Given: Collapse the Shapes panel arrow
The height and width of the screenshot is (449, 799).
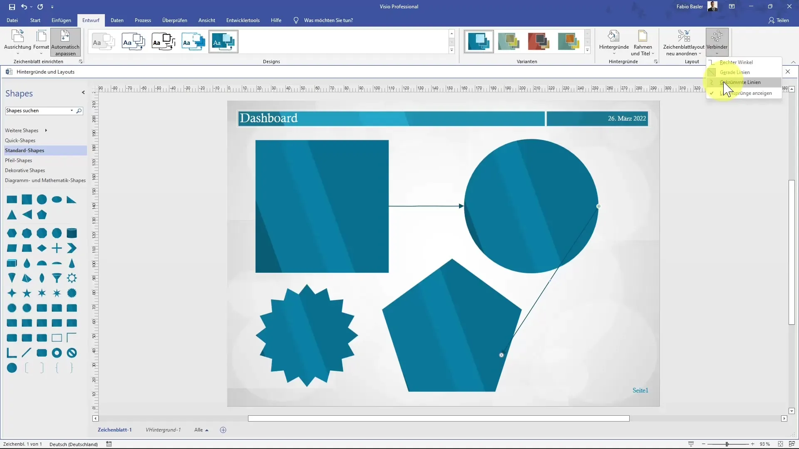Looking at the screenshot, I should (x=83, y=93).
